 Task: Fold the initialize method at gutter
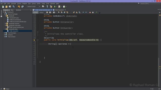(37, 40)
